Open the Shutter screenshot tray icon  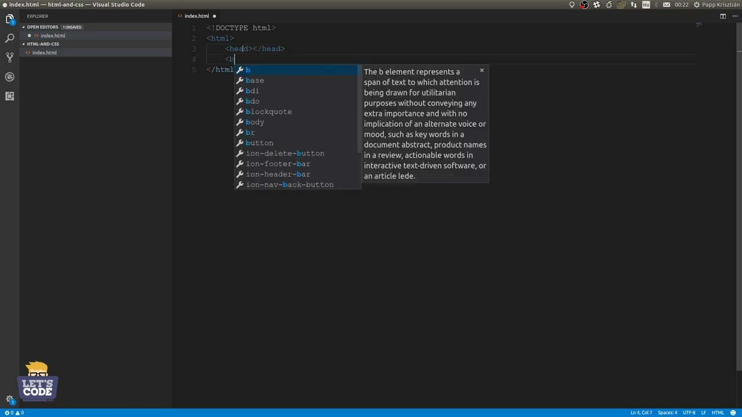pyautogui.click(x=609, y=5)
